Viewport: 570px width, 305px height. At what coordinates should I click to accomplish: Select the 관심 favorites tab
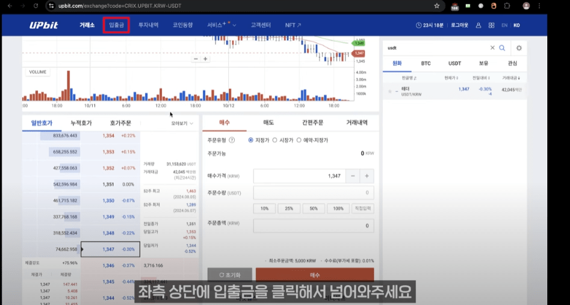tap(512, 63)
